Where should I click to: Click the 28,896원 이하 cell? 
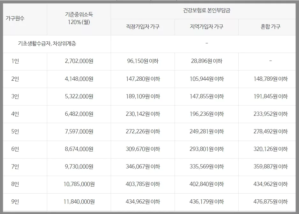pos(206,61)
